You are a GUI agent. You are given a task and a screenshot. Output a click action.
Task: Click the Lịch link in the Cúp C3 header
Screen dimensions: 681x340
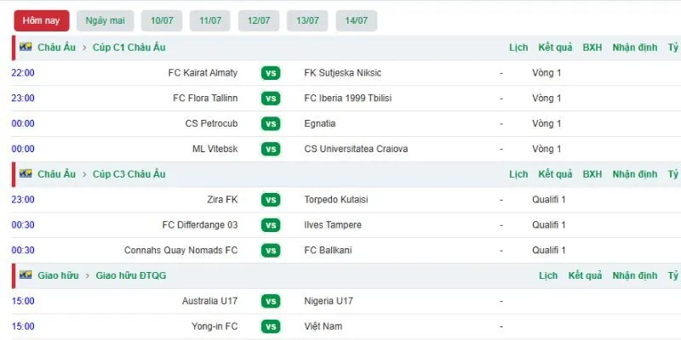[x=518, y=174]
